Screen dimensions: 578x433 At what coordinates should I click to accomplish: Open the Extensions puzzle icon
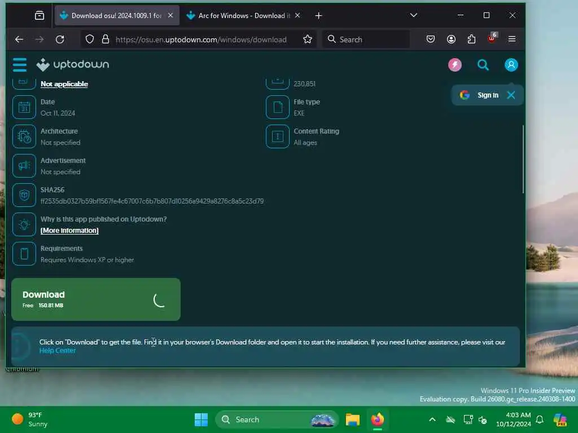[x=471, y=39]
